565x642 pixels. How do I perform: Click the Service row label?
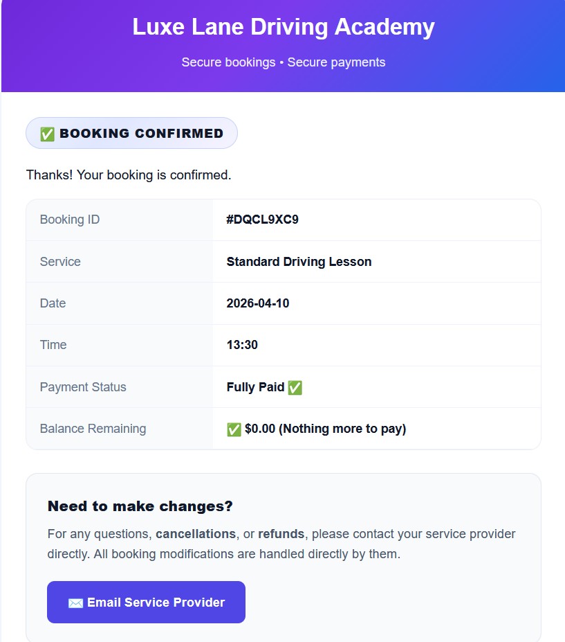point(59,261)
